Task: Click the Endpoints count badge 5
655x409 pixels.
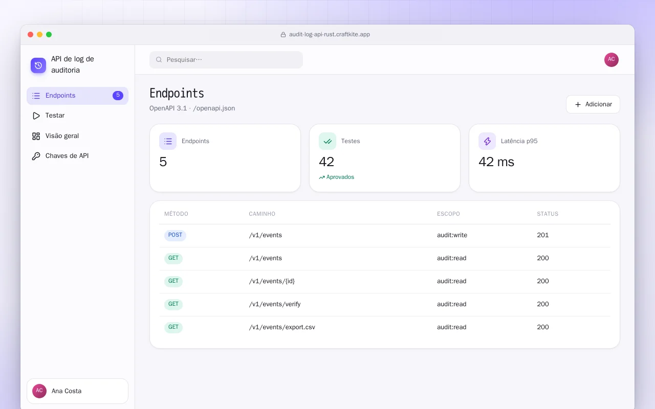Action: pos(118,96)
